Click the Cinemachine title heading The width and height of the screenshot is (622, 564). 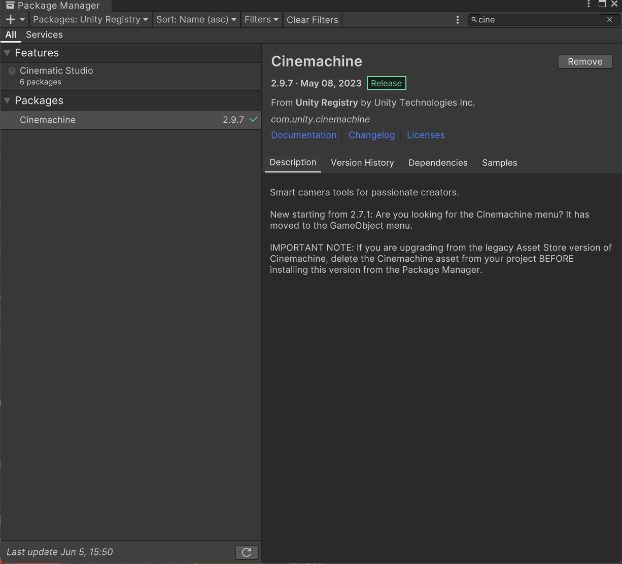point(317,61)
